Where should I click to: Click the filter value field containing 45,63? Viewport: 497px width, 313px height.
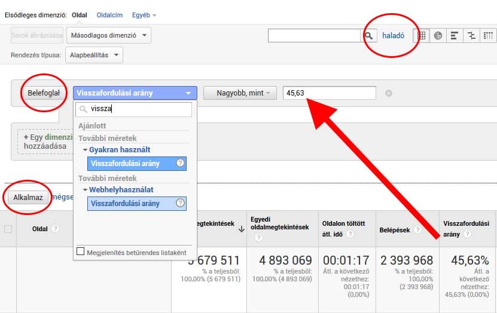click(x=330, y=93)
